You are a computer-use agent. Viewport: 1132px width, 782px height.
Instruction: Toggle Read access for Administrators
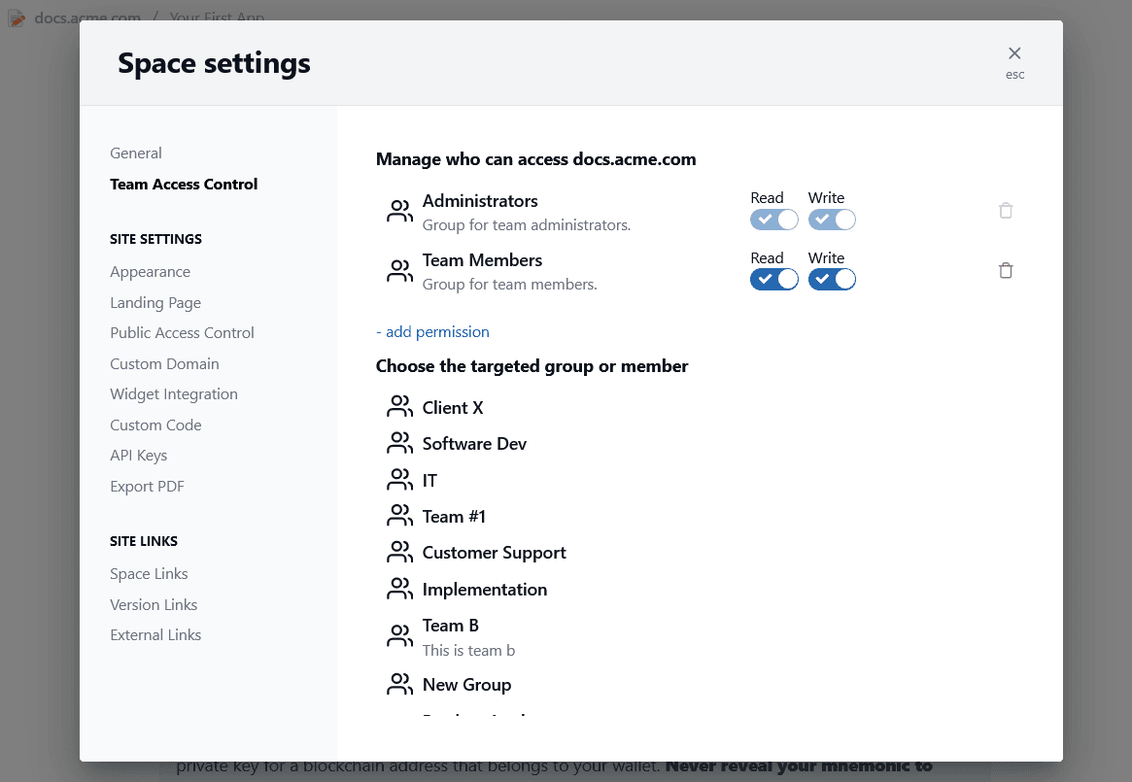click(x=773, y=220)
